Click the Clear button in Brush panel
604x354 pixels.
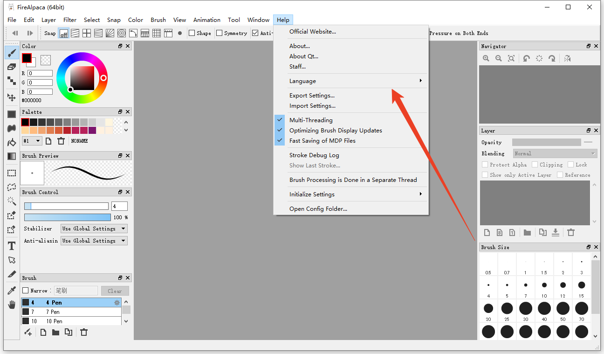pyautogui.click(x=115, y=291)
